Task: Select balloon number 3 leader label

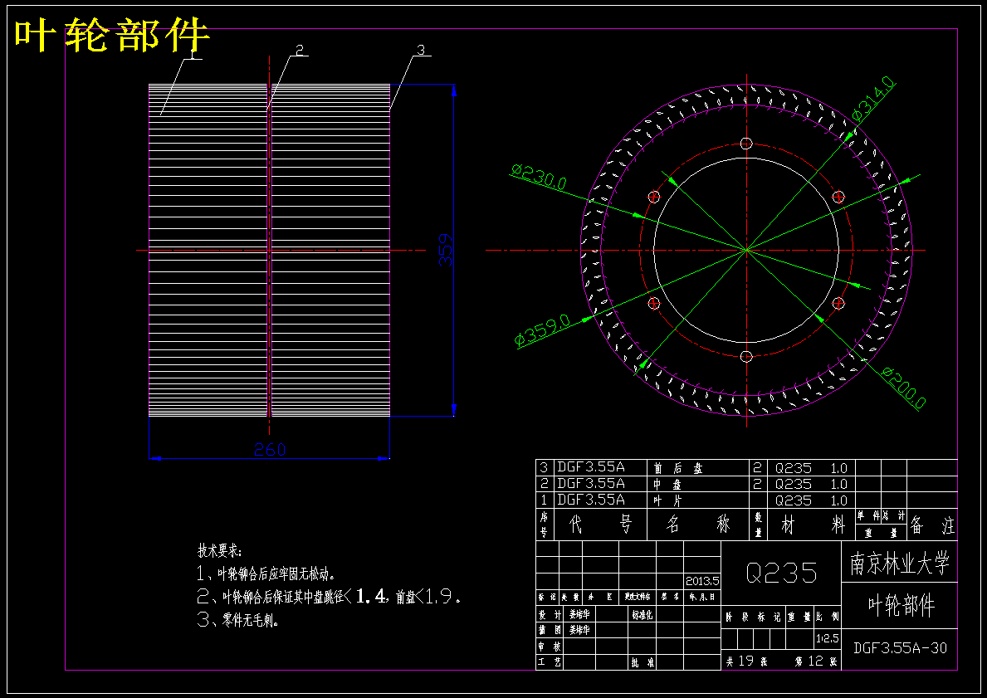Action: [421, 51]
